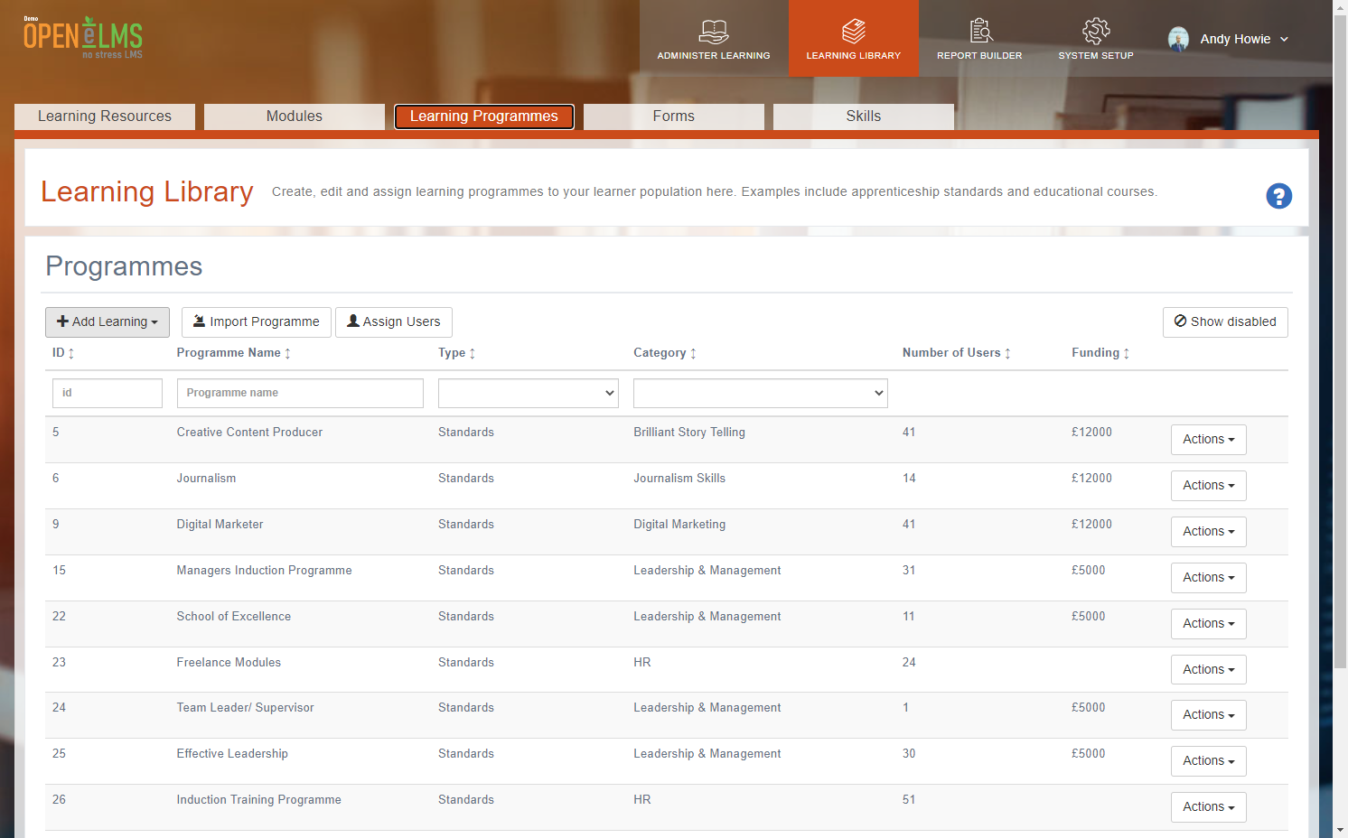Open the Type filter dropdown
This screenshot has height=838, width=1348.
pyautogui.click(x=529, y=393)
